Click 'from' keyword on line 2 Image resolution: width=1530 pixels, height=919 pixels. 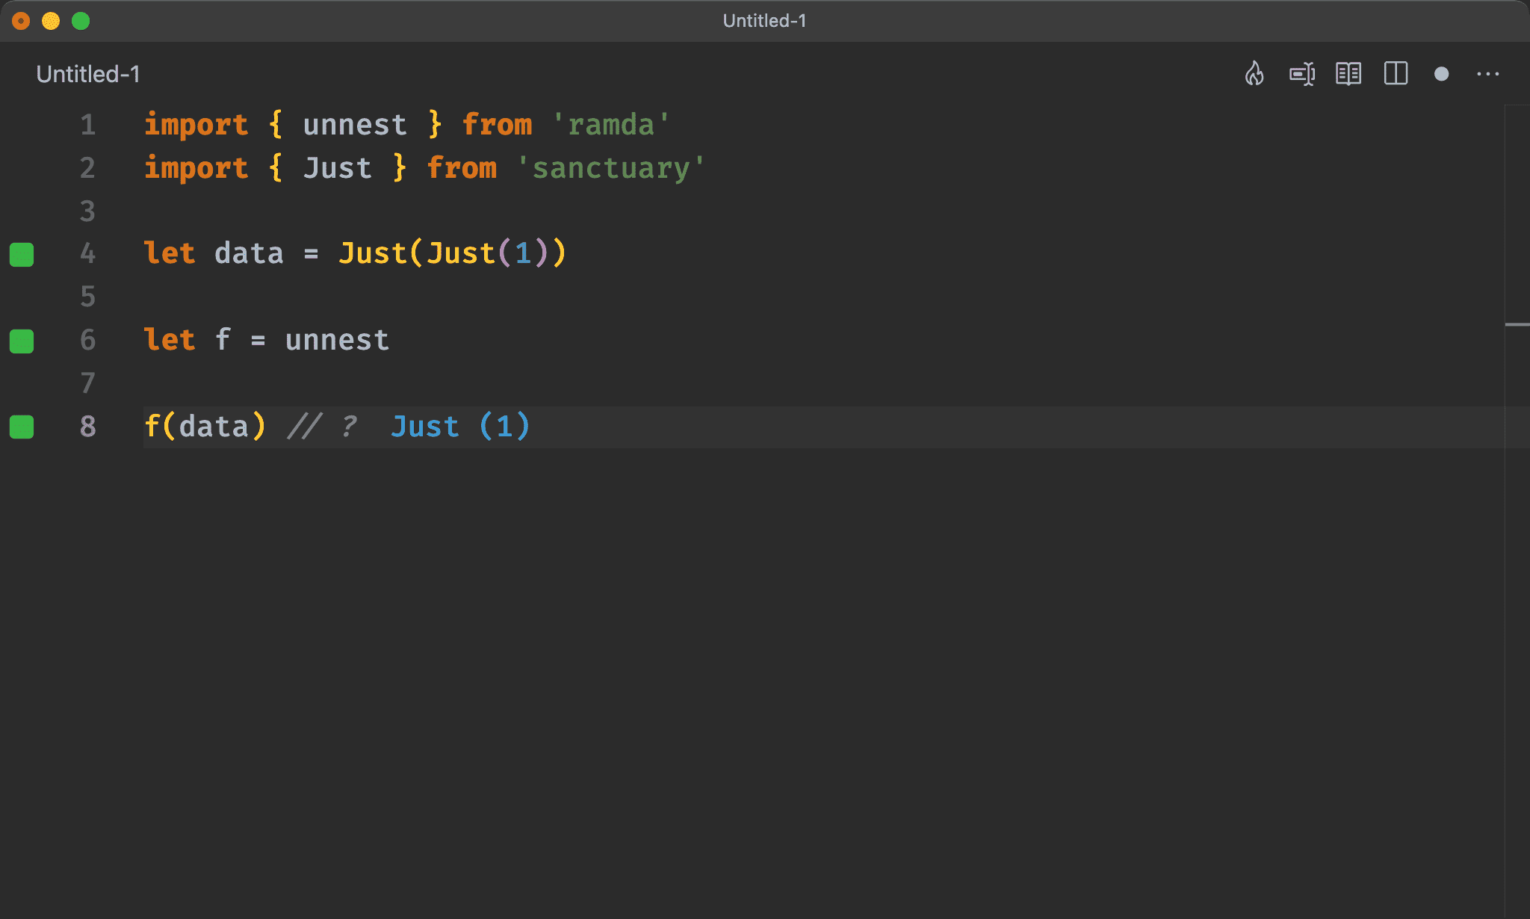(x=462, y=168)
